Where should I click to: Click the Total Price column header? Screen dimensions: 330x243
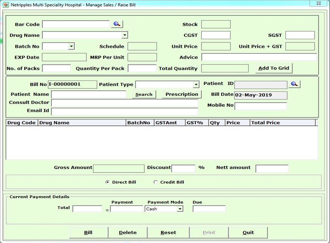point(283,123)
